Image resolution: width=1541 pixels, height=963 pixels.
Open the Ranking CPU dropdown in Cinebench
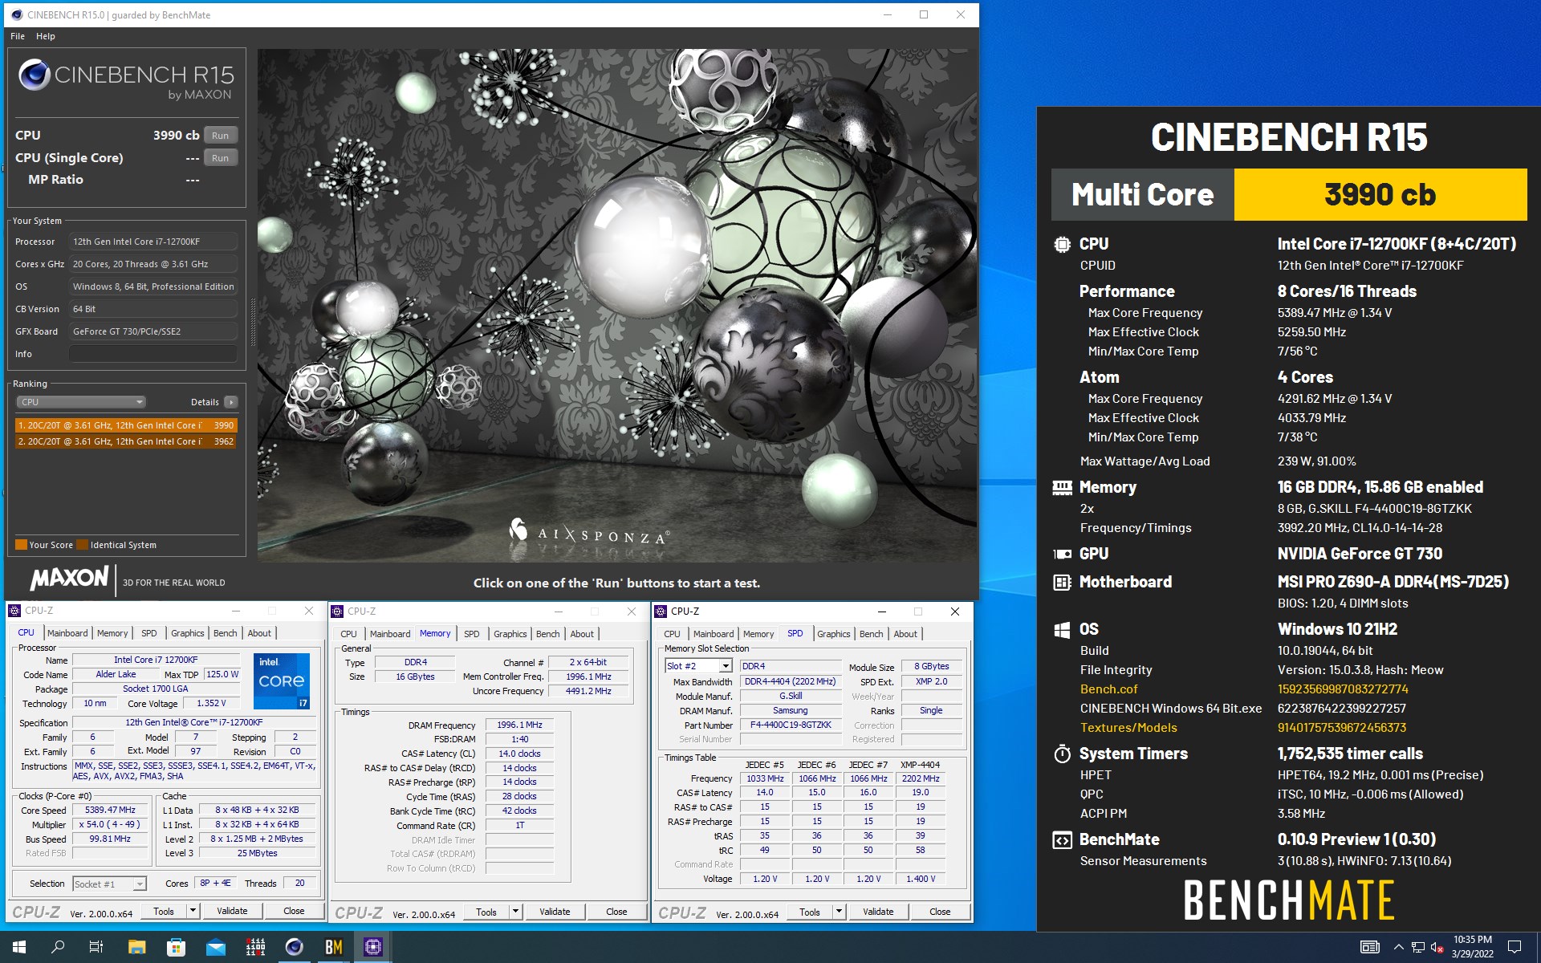pyautogui.click(x=81, y=402)
